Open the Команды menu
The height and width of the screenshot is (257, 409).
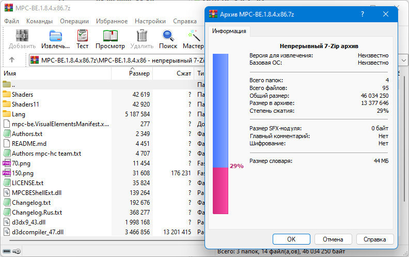(x=39, y=21)
